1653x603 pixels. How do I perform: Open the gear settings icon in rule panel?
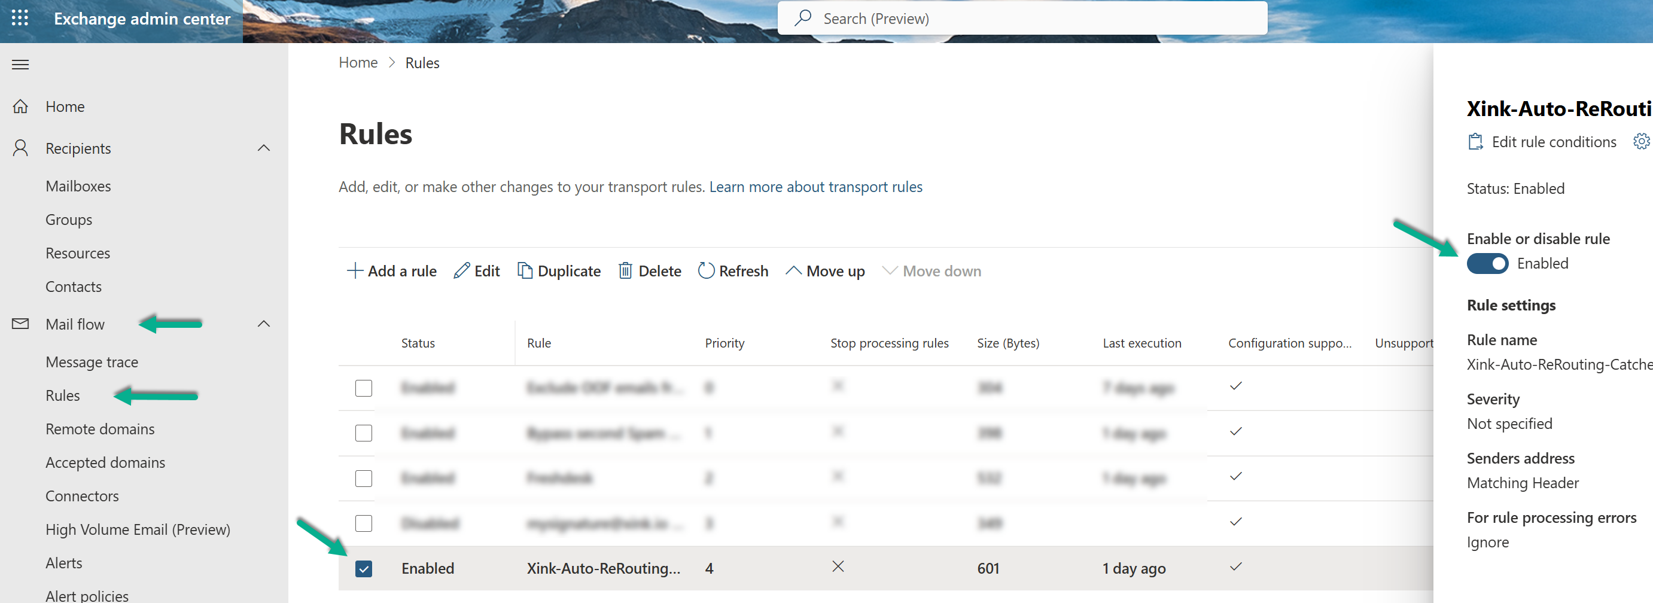pos(1642,141)
